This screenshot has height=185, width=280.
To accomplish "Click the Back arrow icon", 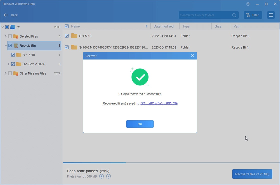I will tap(6, 15).
